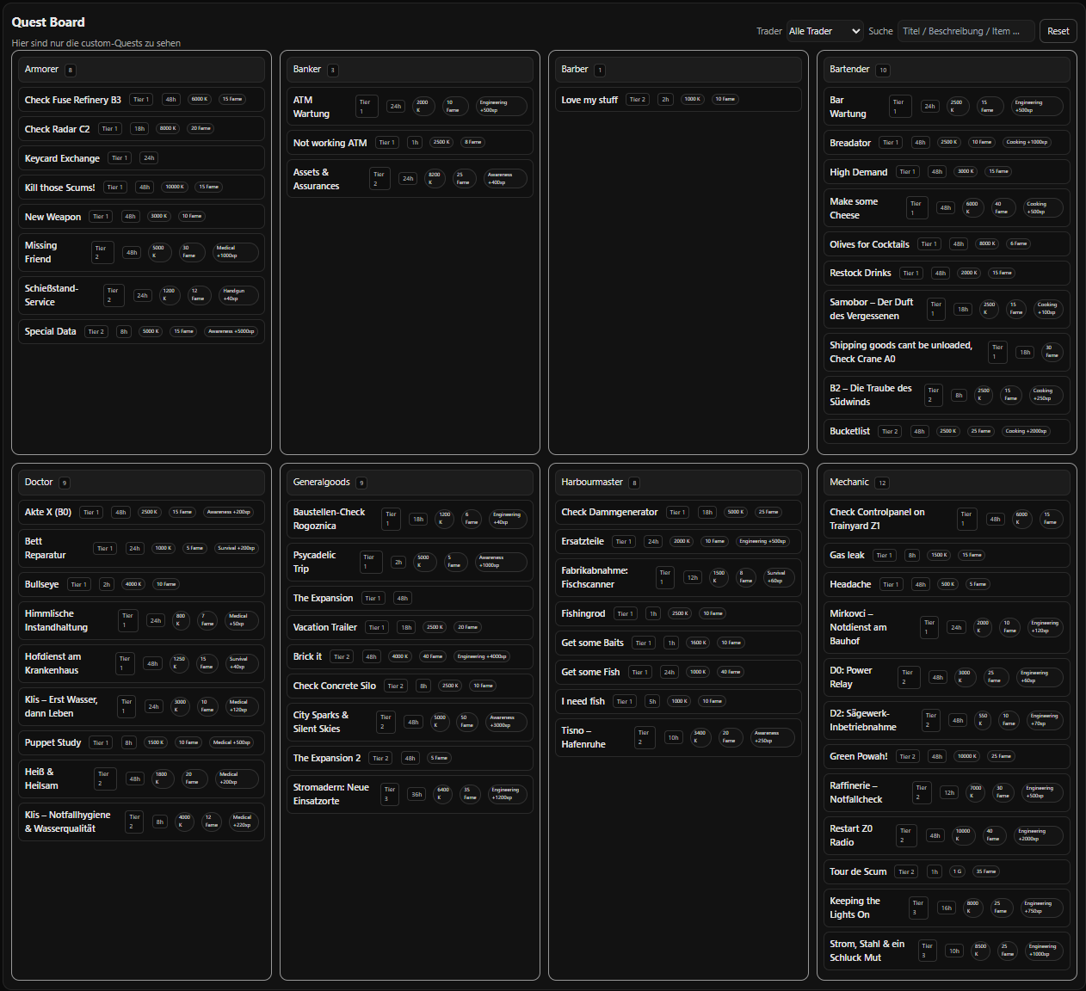Open the Alle Trader dropdown
This screenshot has width=1086, height=991.
824,31
